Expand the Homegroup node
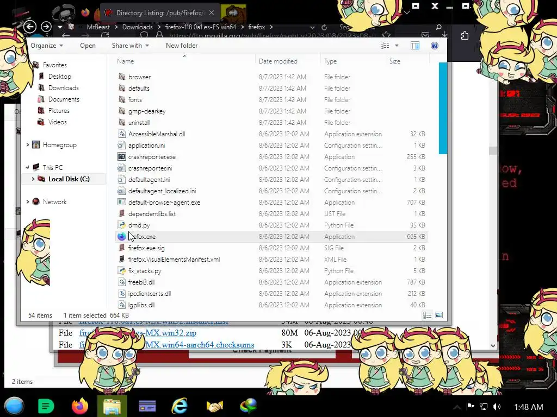Screen dimensions: 557x417 point(27,144)
